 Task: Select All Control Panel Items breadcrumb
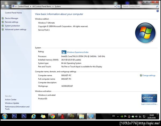point(42,6)
